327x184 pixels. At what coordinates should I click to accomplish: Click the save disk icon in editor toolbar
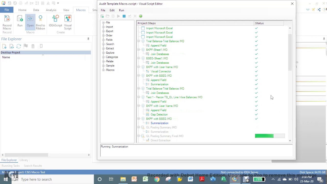tap(113, 16)
